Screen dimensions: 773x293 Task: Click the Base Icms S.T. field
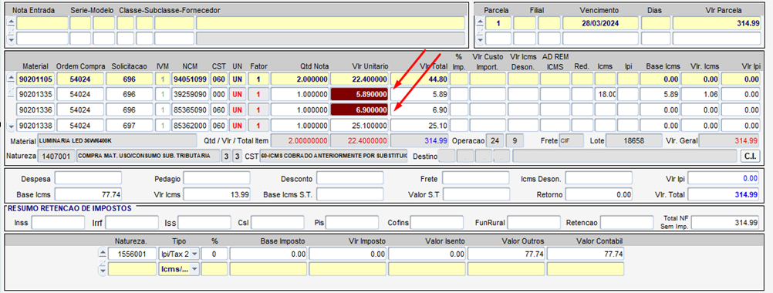click(x=349, y=194)
